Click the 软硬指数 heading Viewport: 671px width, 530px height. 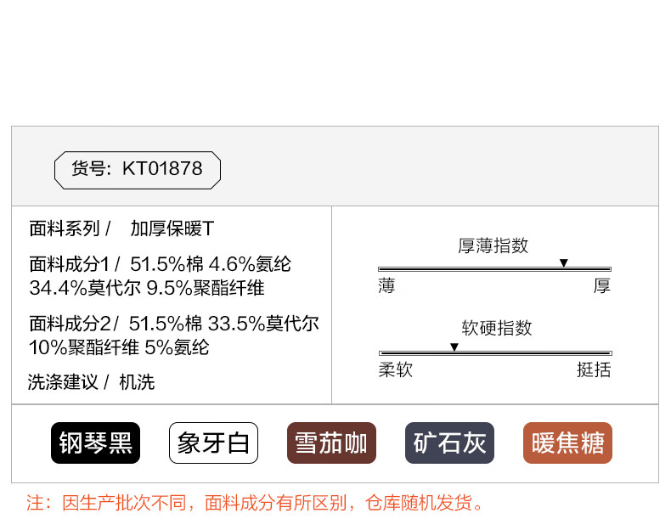coord(497,328)
